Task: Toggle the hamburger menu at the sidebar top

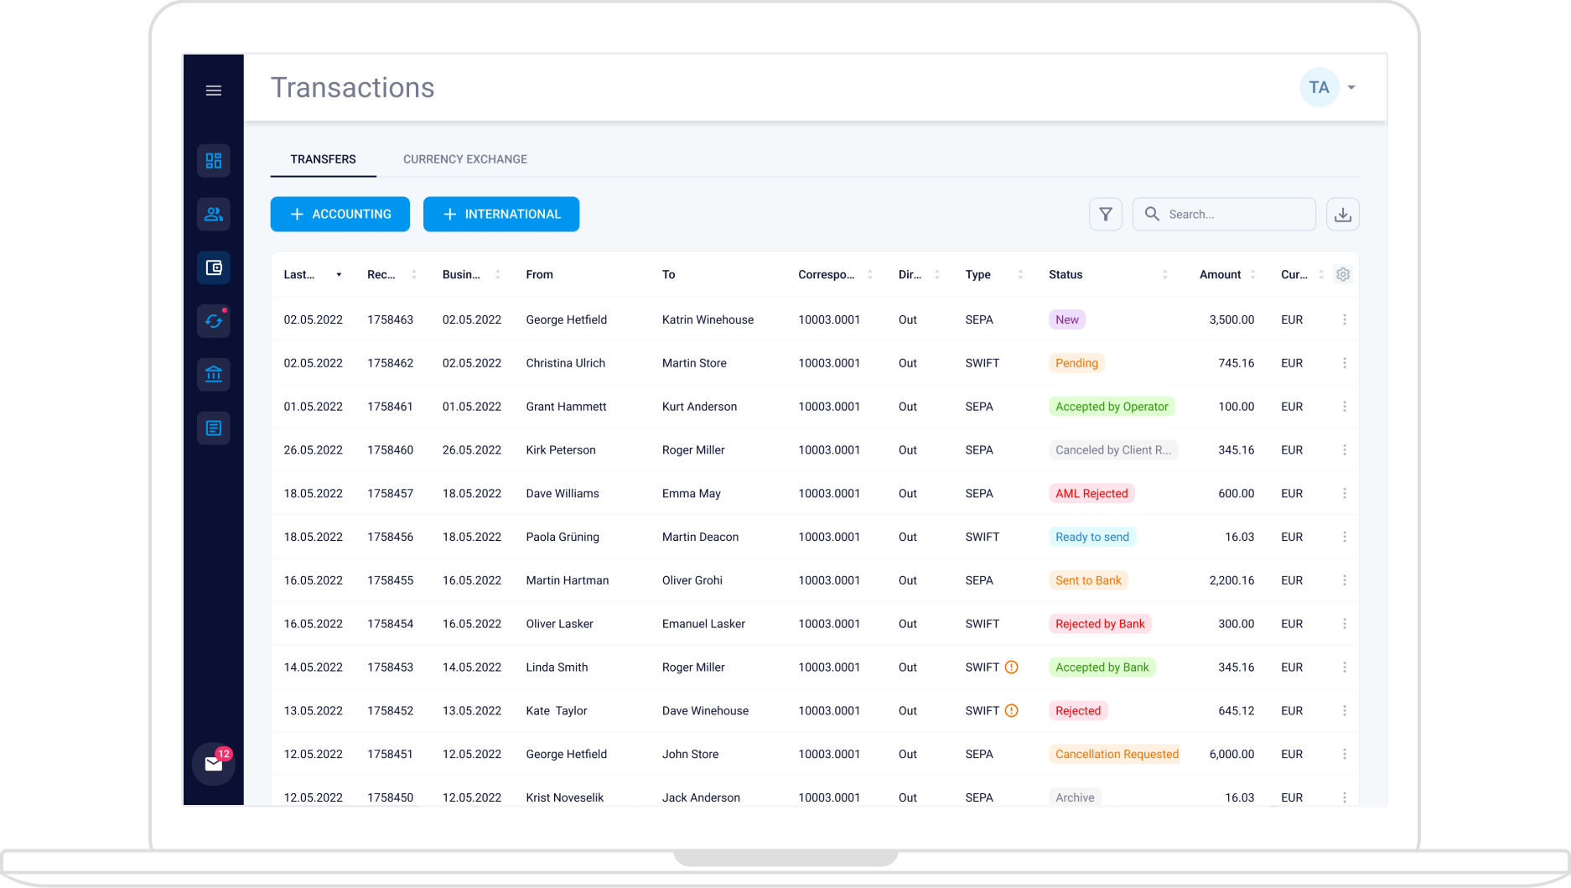Action: click(213, 90)
